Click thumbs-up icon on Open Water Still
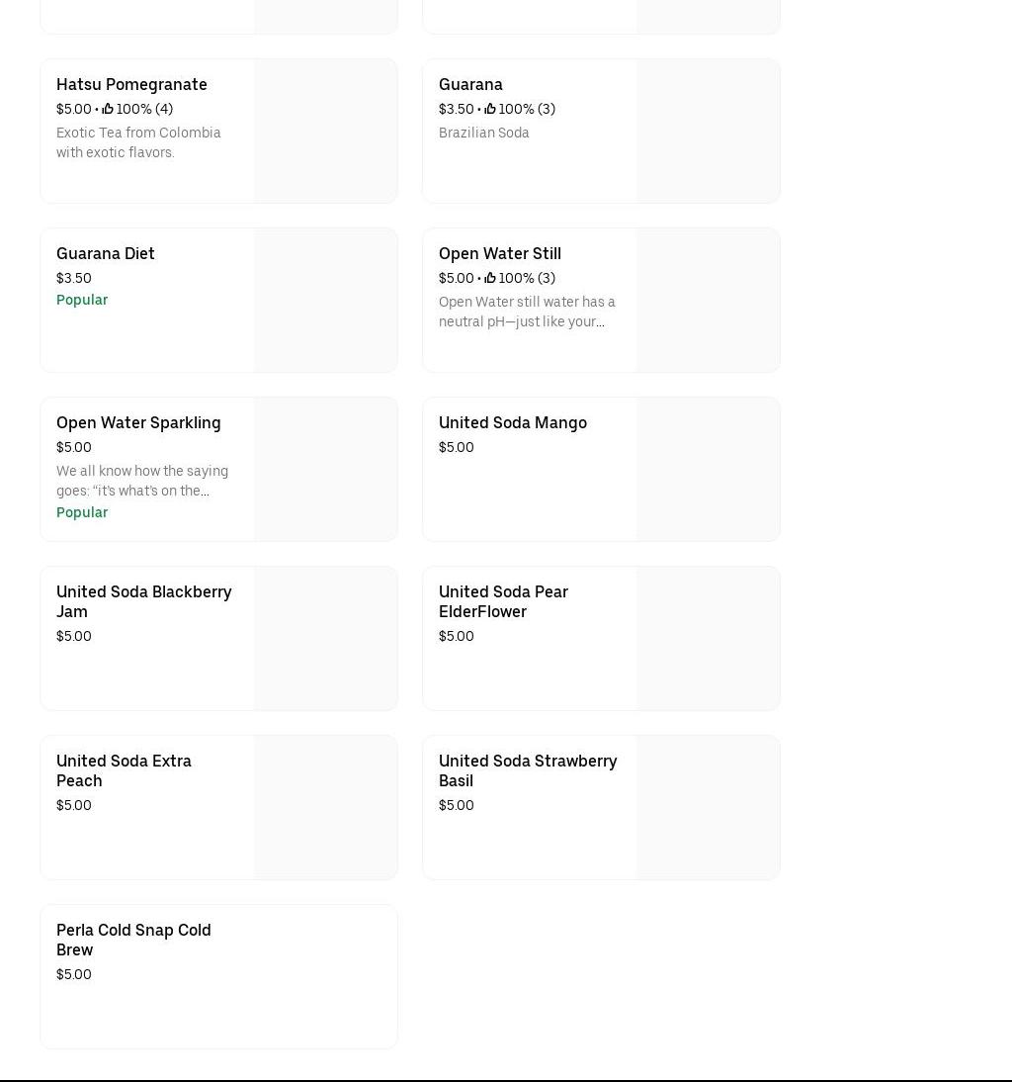This screenshot has height=1082, width=1012. pyautogui.click(x=490, y=278)
